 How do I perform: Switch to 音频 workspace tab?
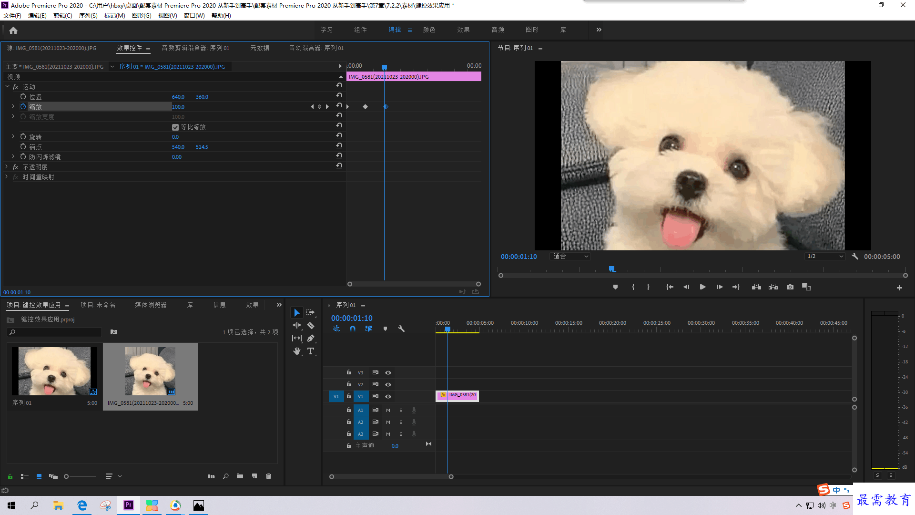point(498,30)
